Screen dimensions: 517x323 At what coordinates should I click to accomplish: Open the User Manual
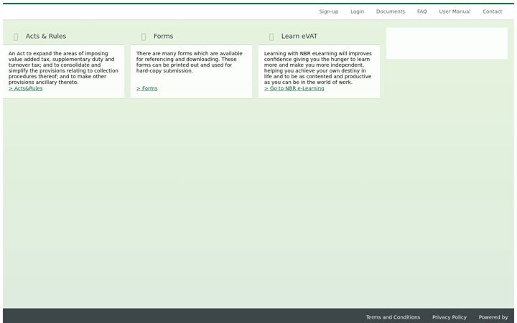click(455, 11)
